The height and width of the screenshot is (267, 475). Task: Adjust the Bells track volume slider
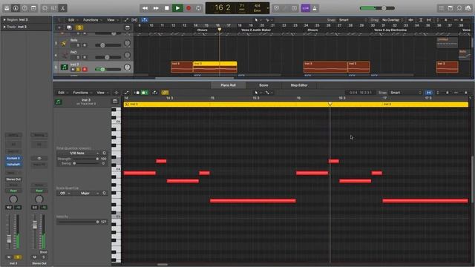point(108,45)
